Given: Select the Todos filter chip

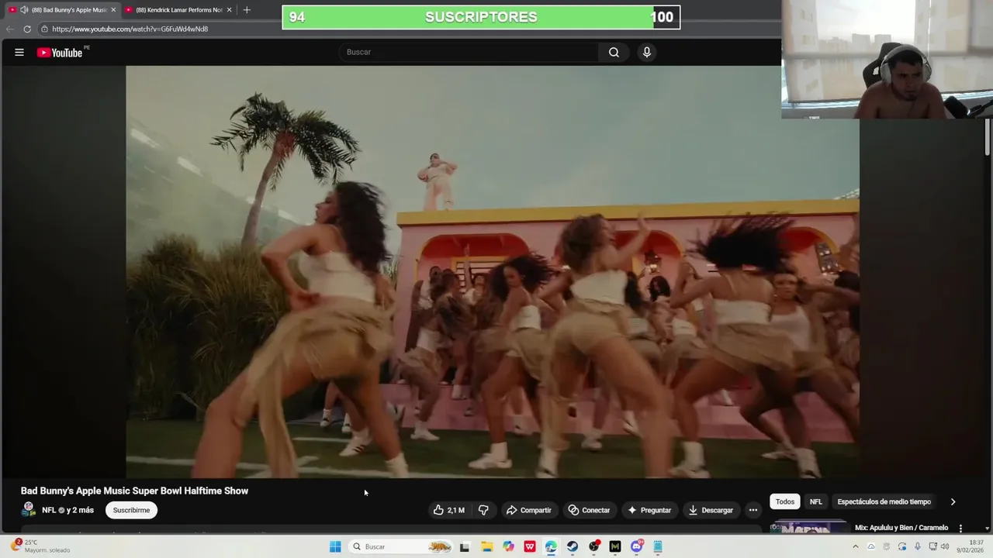Looking at the screenshot, I should [x=785, y=501].
